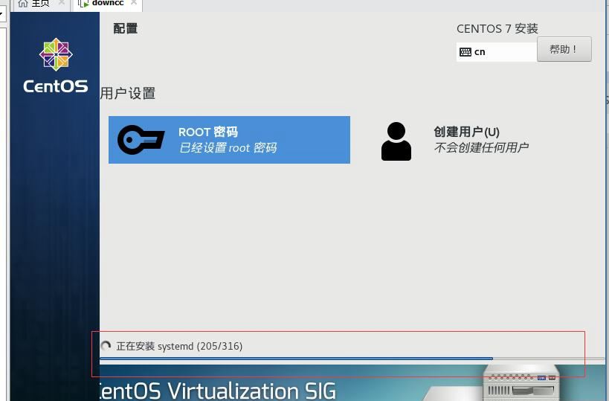Click the spinning progress indicator icon
609x401 pixels.
click(x=106, y=345)
